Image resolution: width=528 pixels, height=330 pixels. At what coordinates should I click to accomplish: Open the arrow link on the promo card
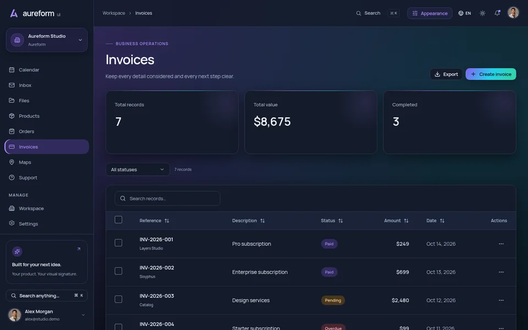(x=79, y=249)
